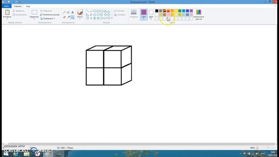Choose the Polygon shape

click(105, 11)
